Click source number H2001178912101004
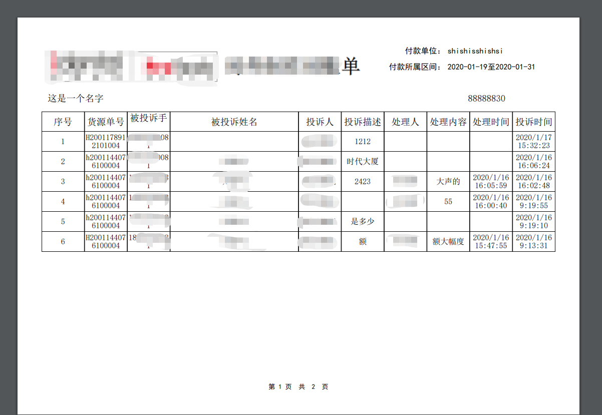This screenshot has width=602, height=415. coord(106,142)
